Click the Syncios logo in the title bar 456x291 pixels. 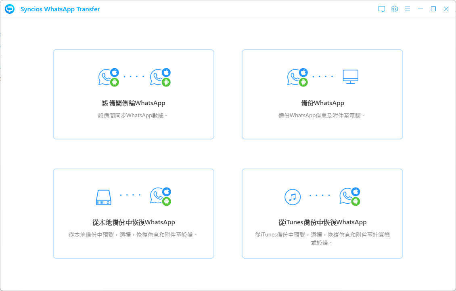pyautogui.click(x=9, y=8)
